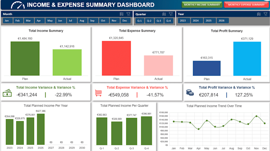Toggle multi-select in the Year slicer
The width and height of the screenshot is (270, 151).
tap(259, 14)
